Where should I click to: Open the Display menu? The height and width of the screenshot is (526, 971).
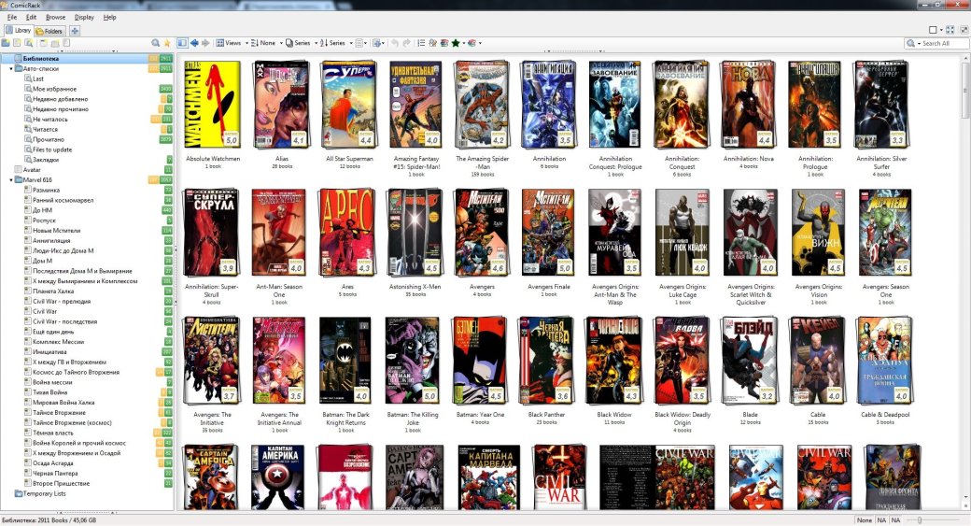(x=84, y=18)
